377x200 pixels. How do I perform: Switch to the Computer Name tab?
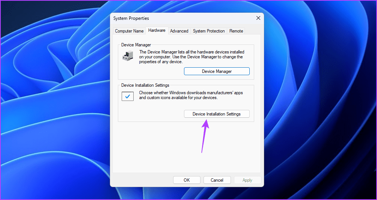[129, 31]
